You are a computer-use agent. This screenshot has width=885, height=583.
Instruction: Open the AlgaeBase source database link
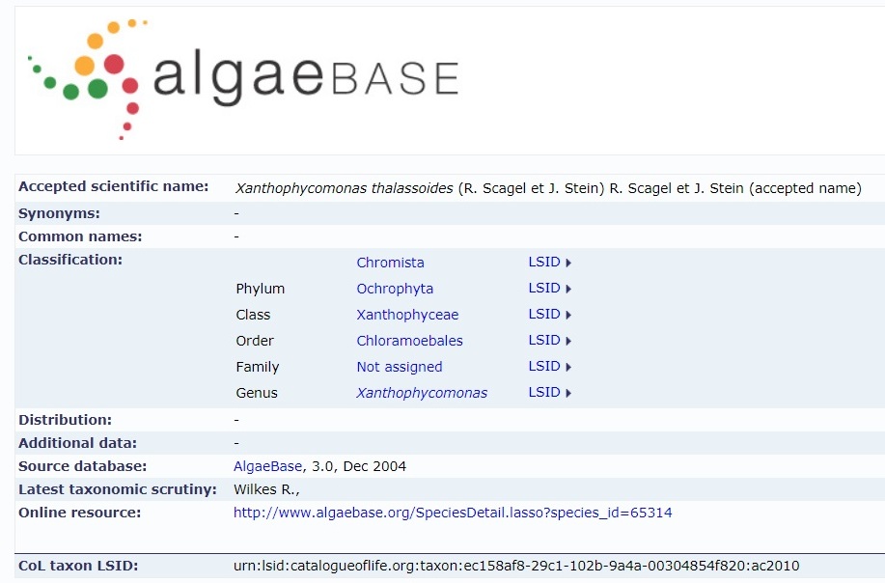coord(267,466)
